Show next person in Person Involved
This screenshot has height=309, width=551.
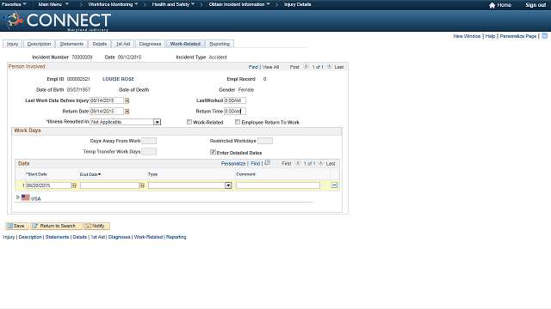coord(329,66)
